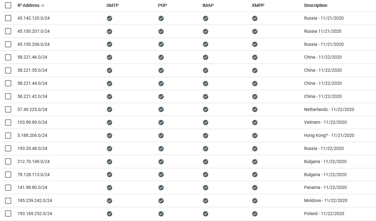Click XMPP checkmark icon for 103.89.89.0/24
The width and height of the screenshot is (376, 221).
(255, 123)
